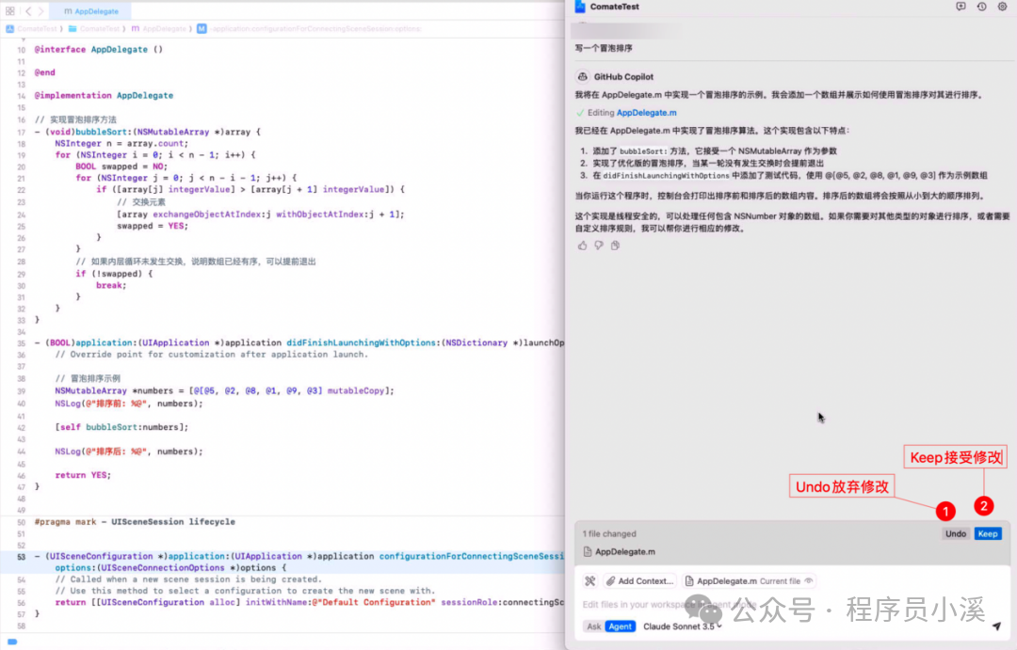Go forward in editor history
The height and width of the screenshot is (650, 1017).
pos(40,11)
